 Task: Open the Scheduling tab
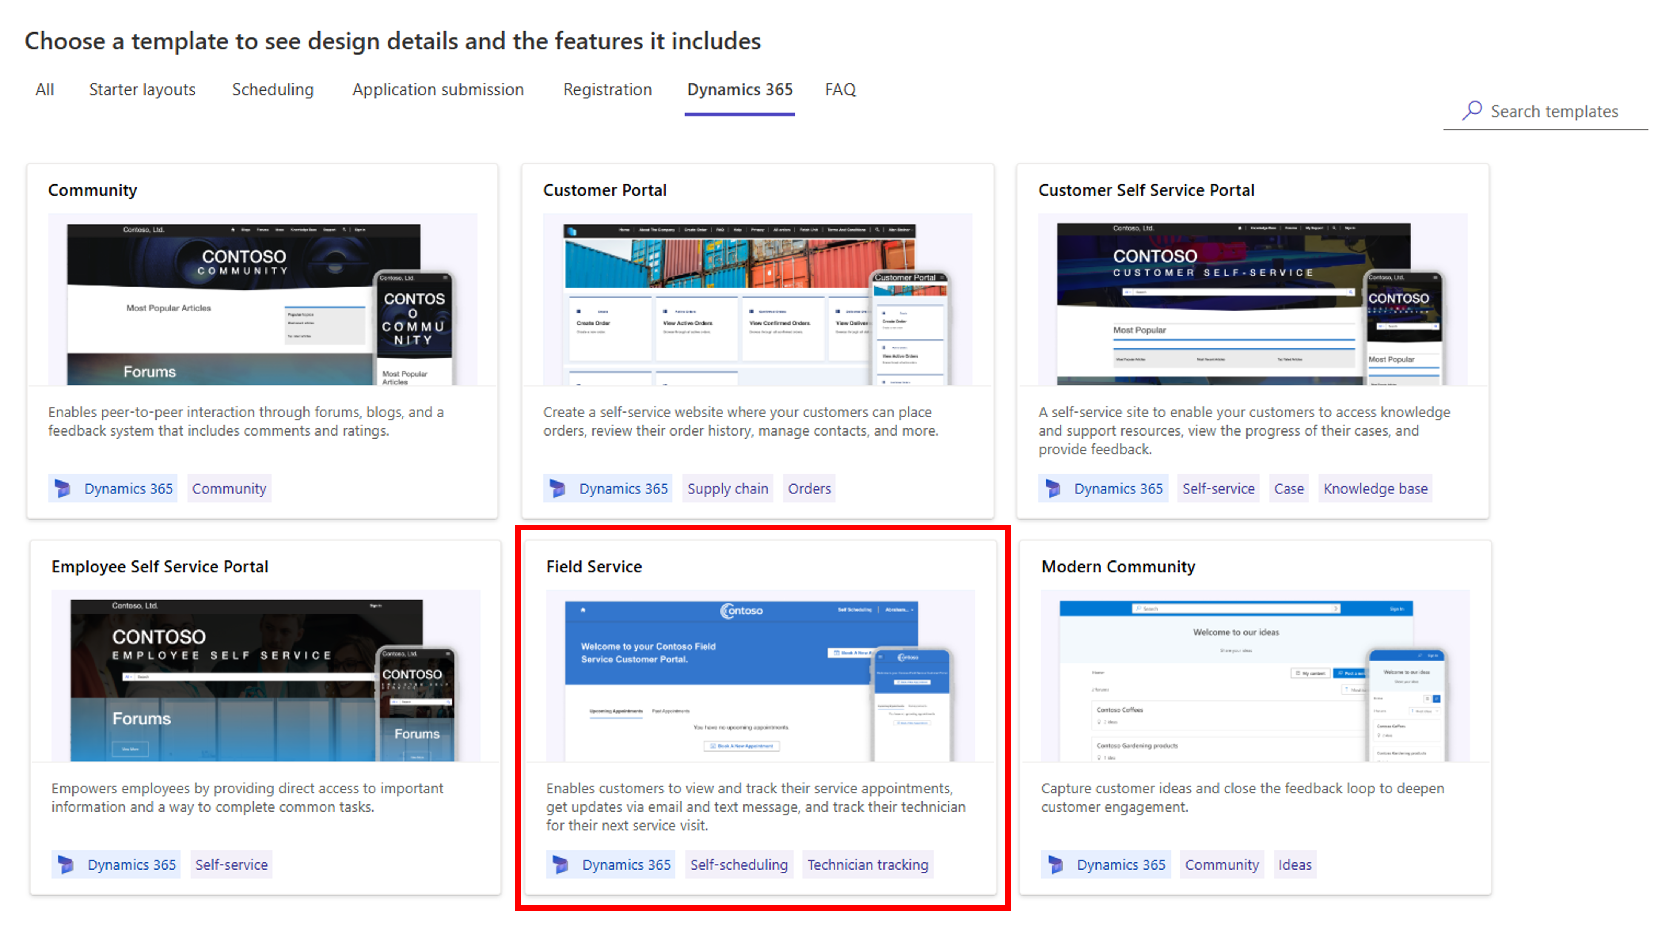(x=272, y=90)
